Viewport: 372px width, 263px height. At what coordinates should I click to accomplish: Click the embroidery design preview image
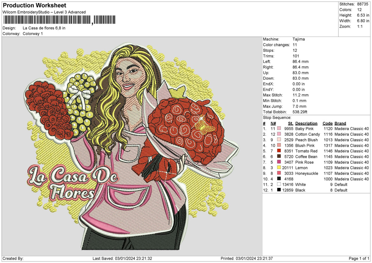pyautogui.click(x=131, y=146)
